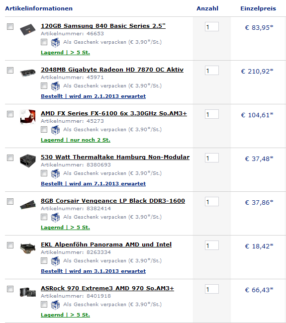Check the gift wrap option for the AMD FX-6100

[44, 129]
